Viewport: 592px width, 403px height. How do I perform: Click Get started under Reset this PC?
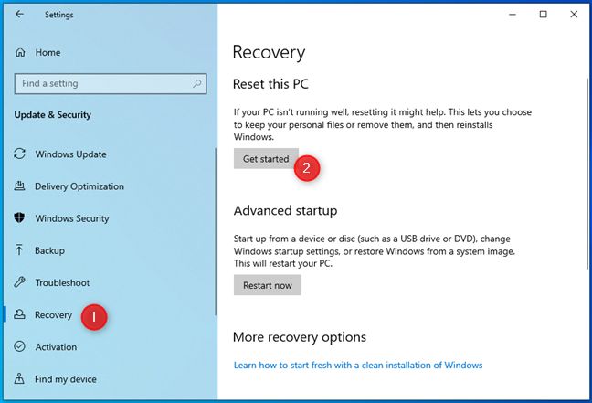click(266, 159)
